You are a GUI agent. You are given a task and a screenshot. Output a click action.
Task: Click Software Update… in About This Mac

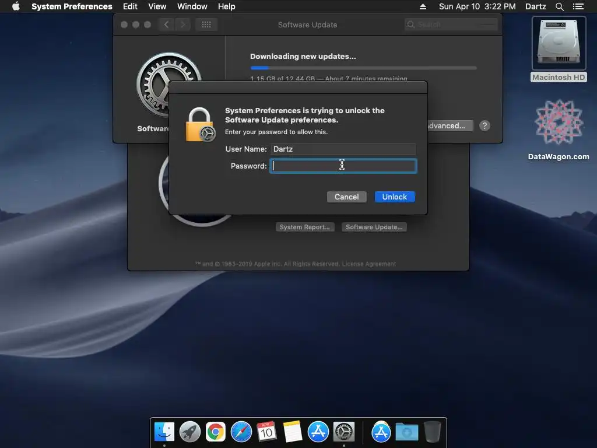coord(374,227)
